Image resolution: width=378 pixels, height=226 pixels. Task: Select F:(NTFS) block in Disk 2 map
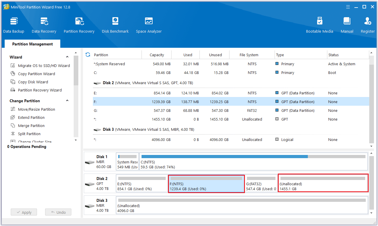tap(206, 183)
